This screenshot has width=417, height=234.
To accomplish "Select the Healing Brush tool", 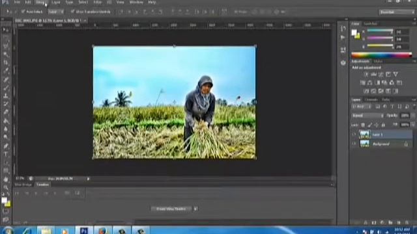I will click(x=5, y=79).
